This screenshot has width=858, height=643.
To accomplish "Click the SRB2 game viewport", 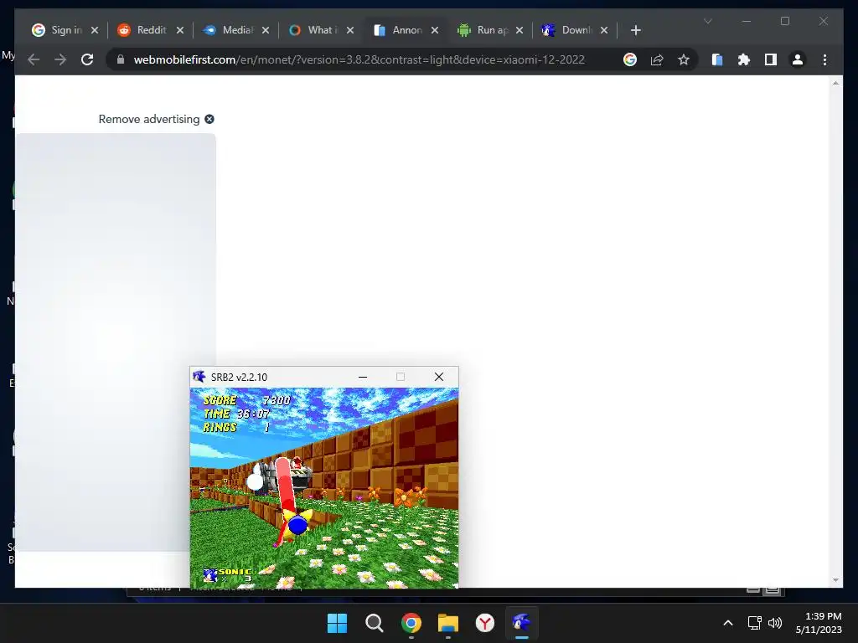I will click(324, 488).
